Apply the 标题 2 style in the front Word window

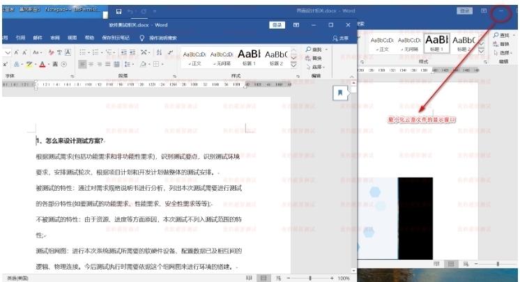click(276, 58)
